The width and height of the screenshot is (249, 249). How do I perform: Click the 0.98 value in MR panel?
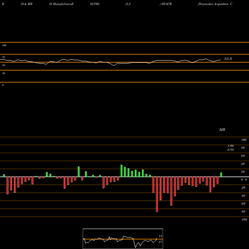(231, 150)
